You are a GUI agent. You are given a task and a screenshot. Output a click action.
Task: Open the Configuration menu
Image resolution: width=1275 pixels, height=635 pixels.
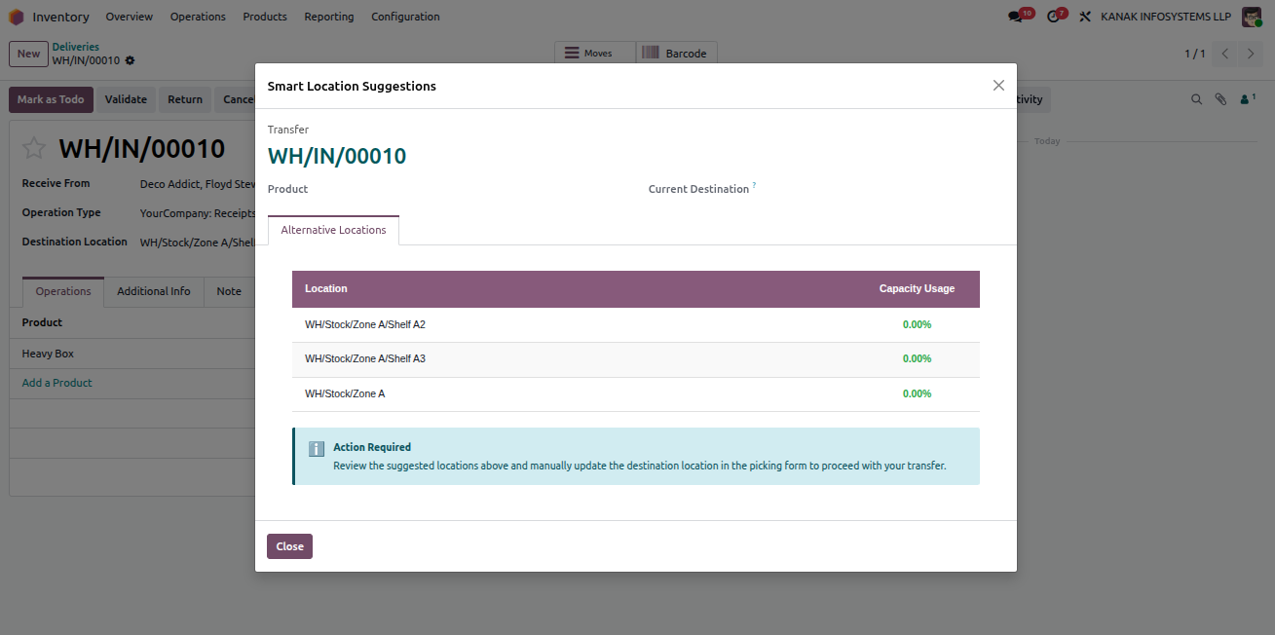[x=405, y=17]
